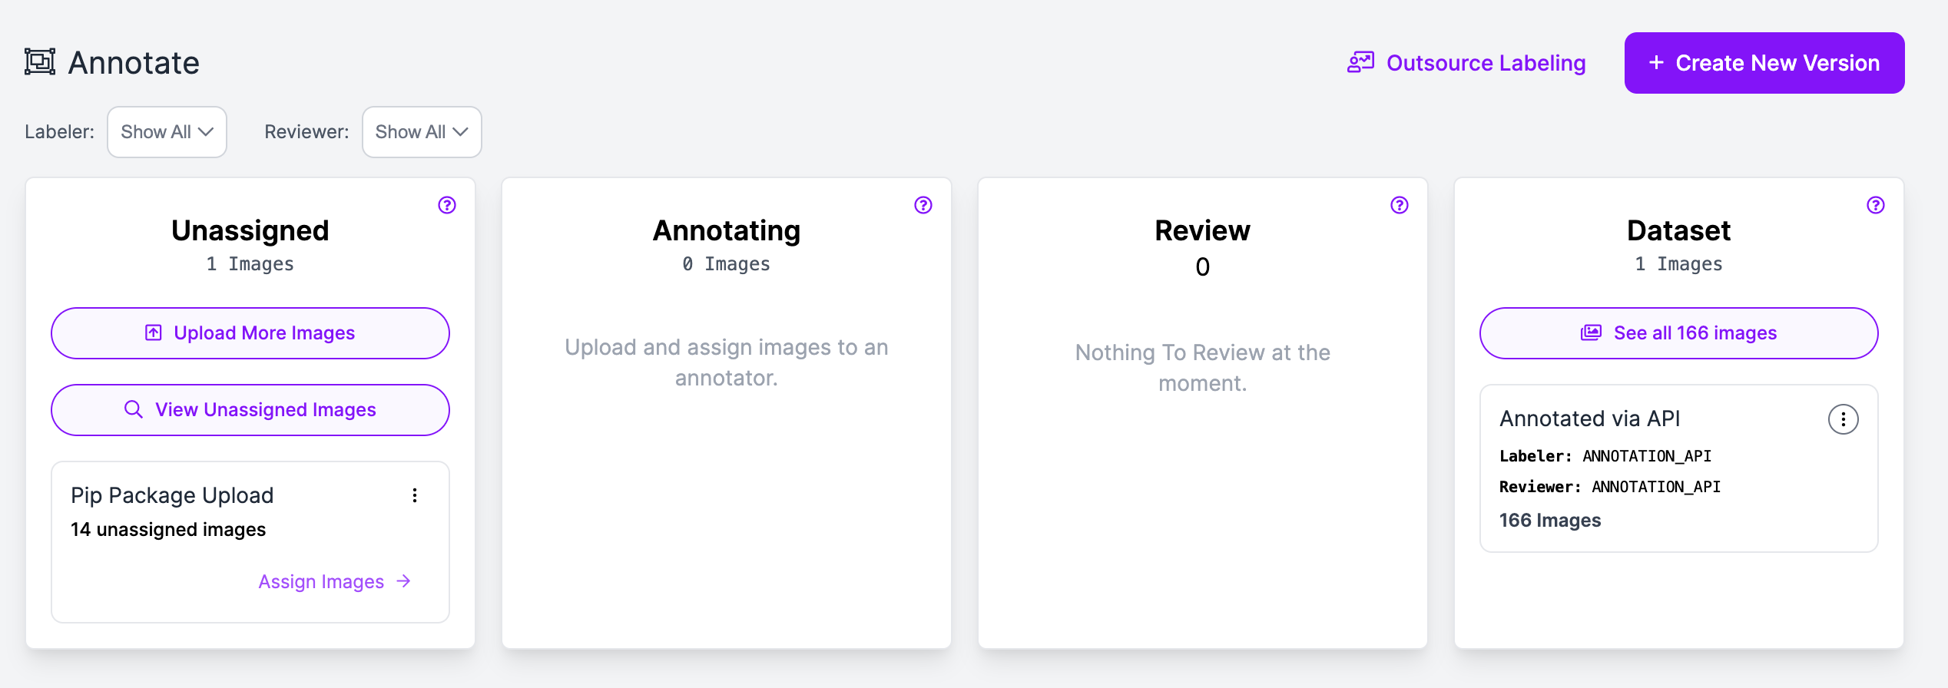Image resolution: width=1948 pixels, height=688 pixels.
Task: Expand the Labeler Show All dropdown
Action: [x=167, y=132]
